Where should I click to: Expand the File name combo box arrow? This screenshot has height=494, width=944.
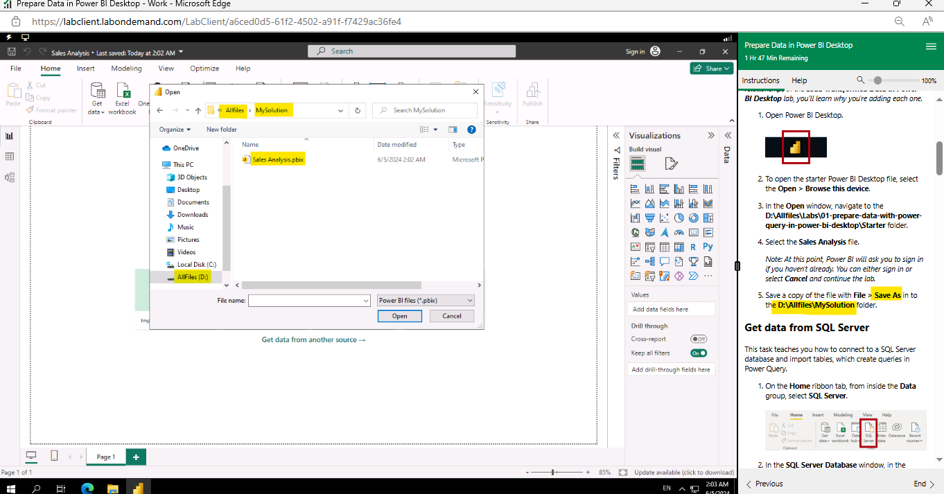coord(366,301)
